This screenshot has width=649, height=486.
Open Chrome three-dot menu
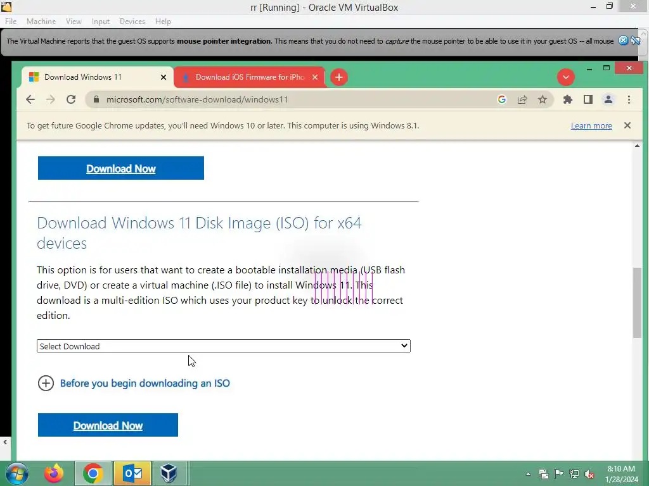click(629, 99)
